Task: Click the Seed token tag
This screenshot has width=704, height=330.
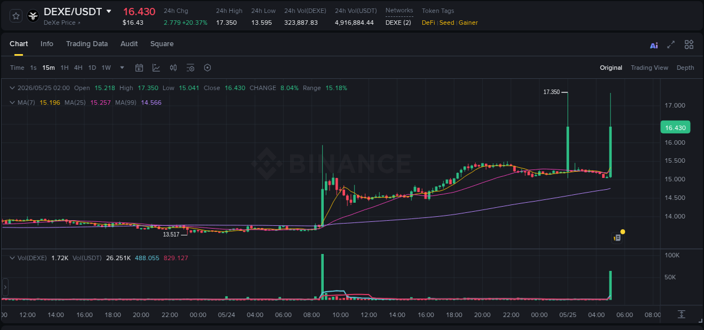Action: point(447,23)
